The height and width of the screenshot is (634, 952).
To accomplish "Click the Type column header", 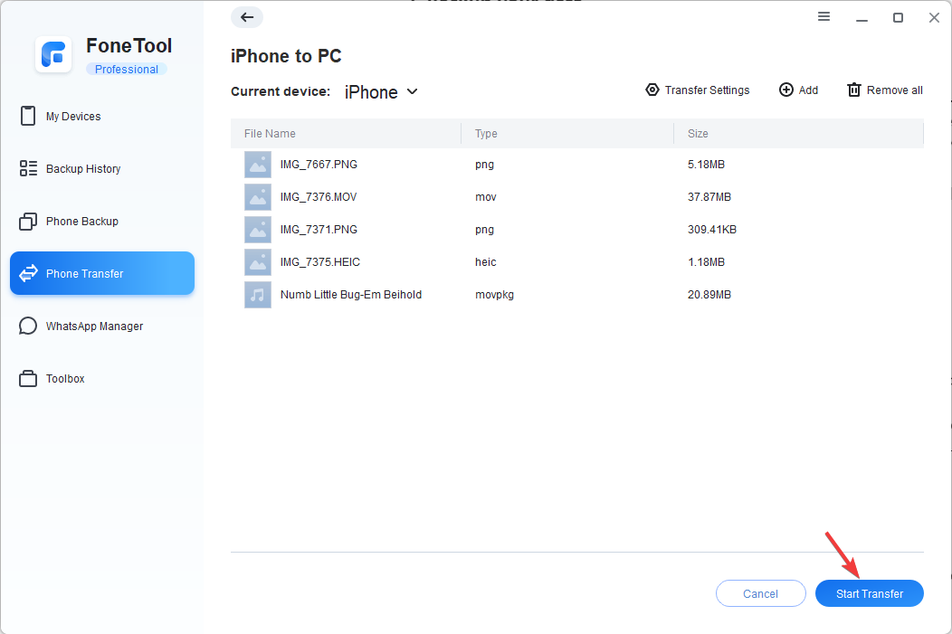I will click(486, 134).
